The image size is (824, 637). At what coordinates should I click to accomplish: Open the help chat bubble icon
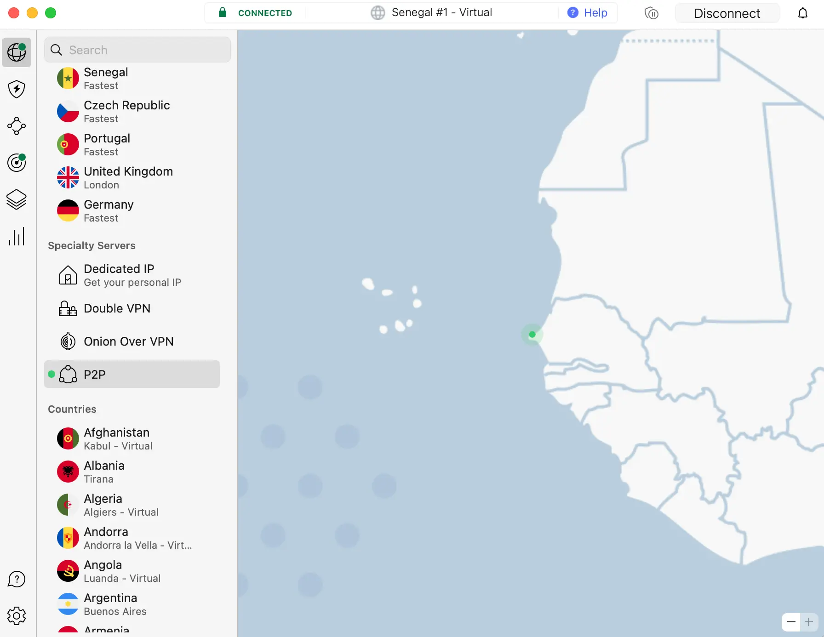pos(17,579)
